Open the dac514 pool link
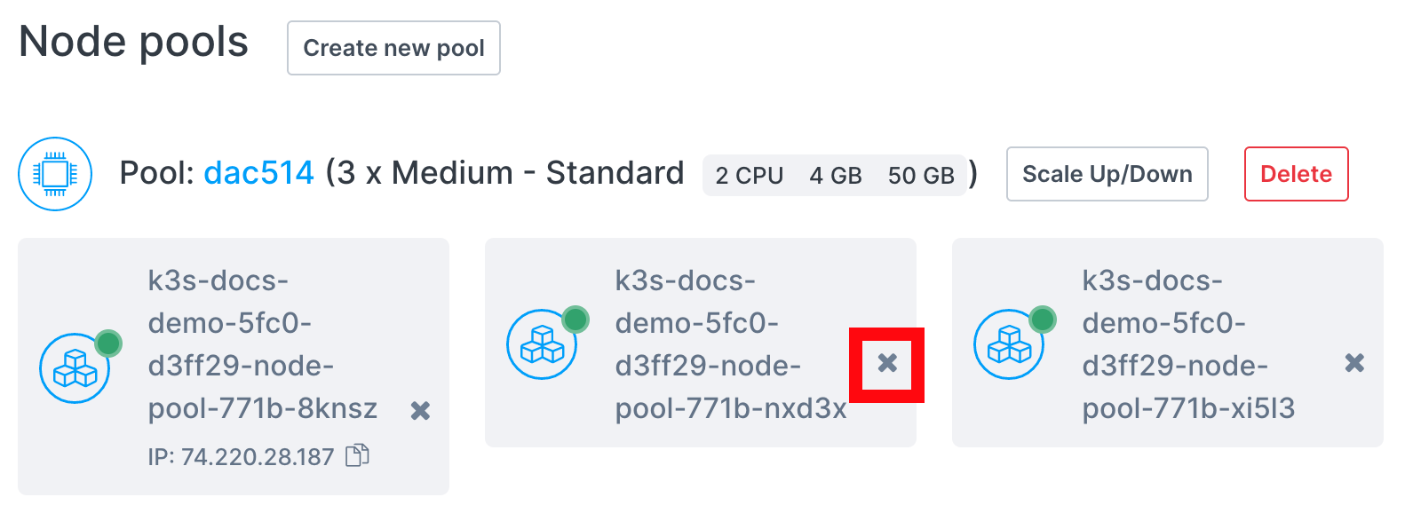This screenshot has height=529, width=1405. (x=258, y=173)
